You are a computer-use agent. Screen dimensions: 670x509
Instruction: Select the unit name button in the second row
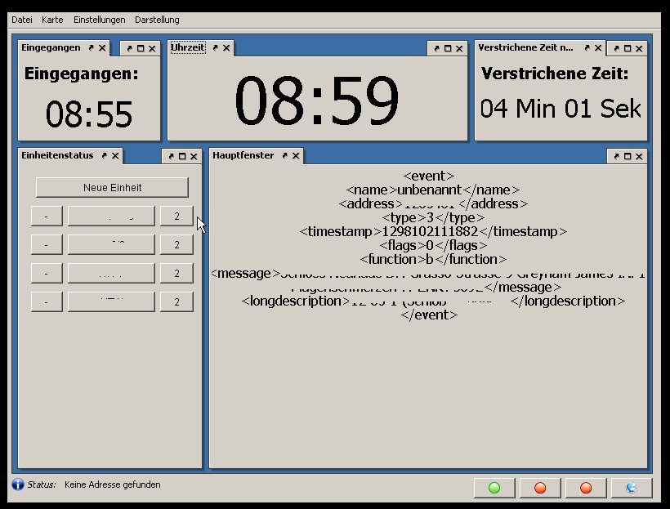point(111,244)
